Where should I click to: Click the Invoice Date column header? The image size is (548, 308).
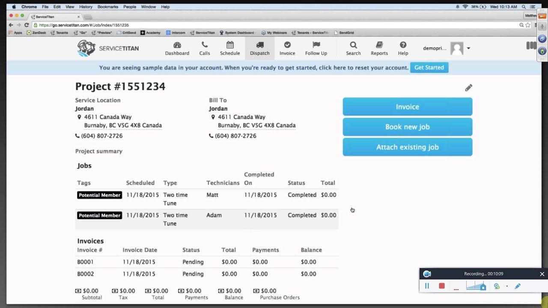(x=140, y=250)
